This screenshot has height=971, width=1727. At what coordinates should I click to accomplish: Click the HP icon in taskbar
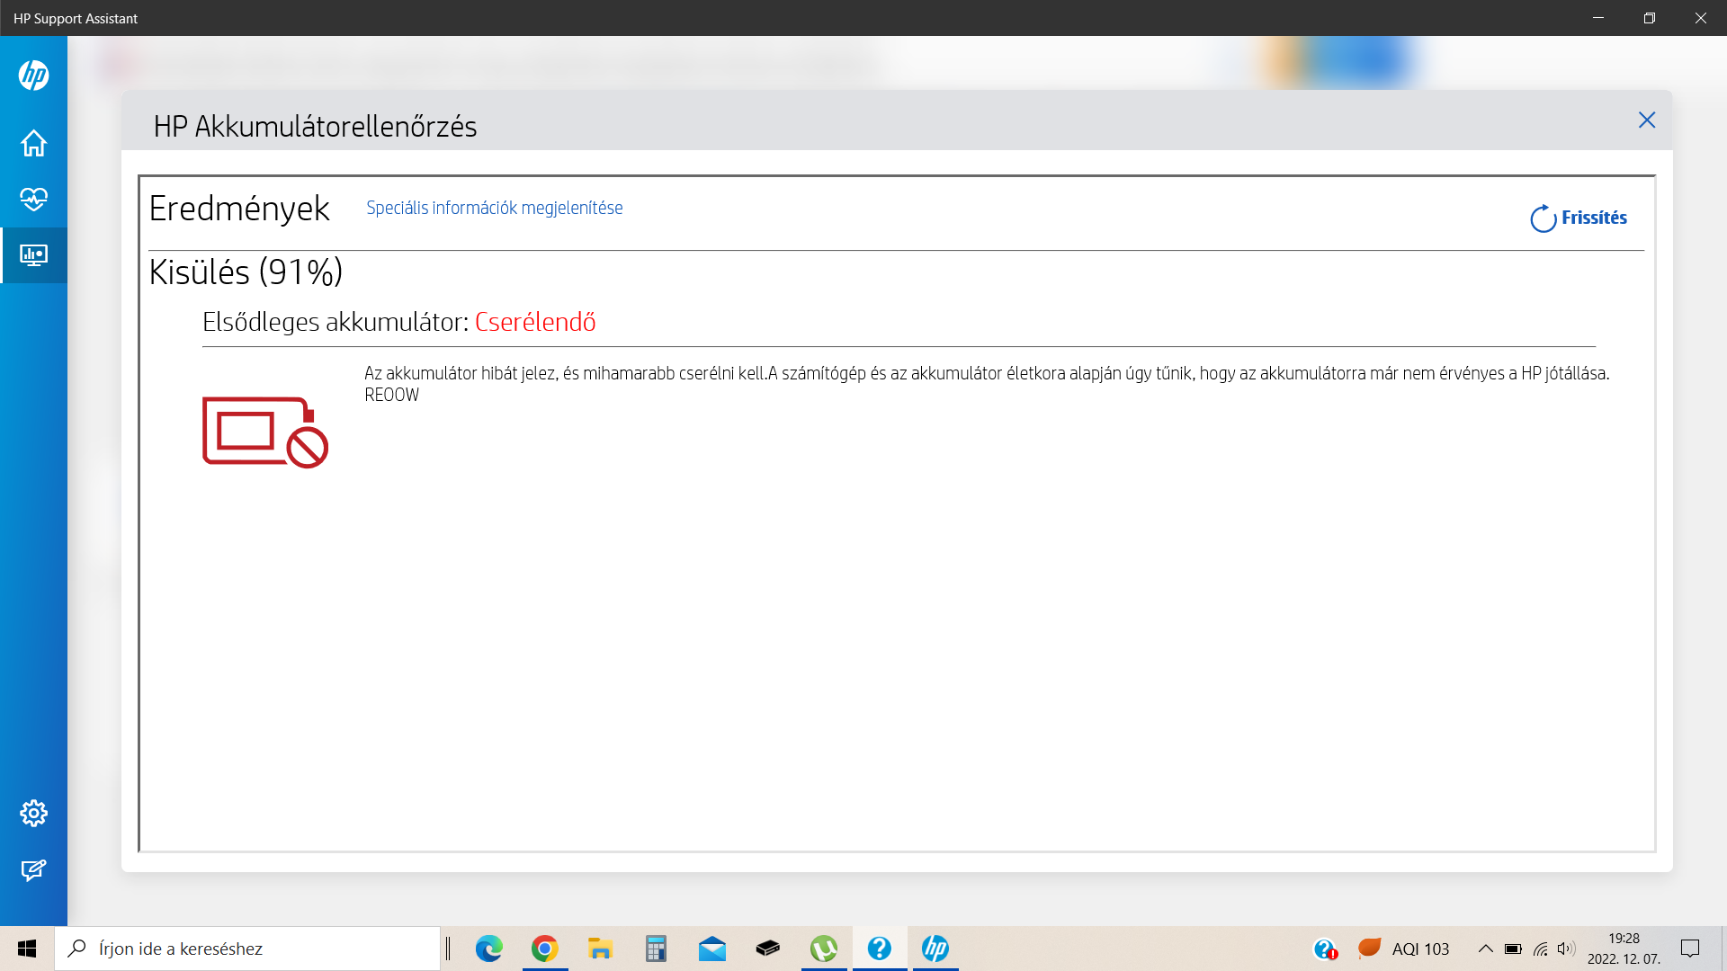(935, 949)
